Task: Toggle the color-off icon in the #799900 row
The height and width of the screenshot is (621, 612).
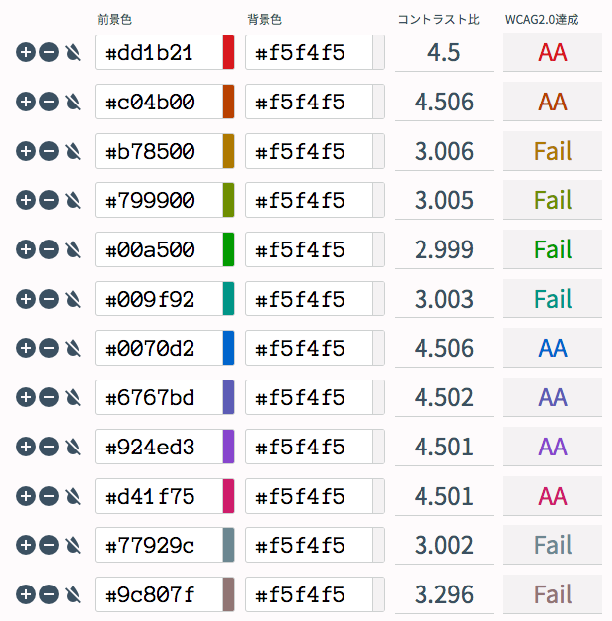Action: (x=73, y=200)
